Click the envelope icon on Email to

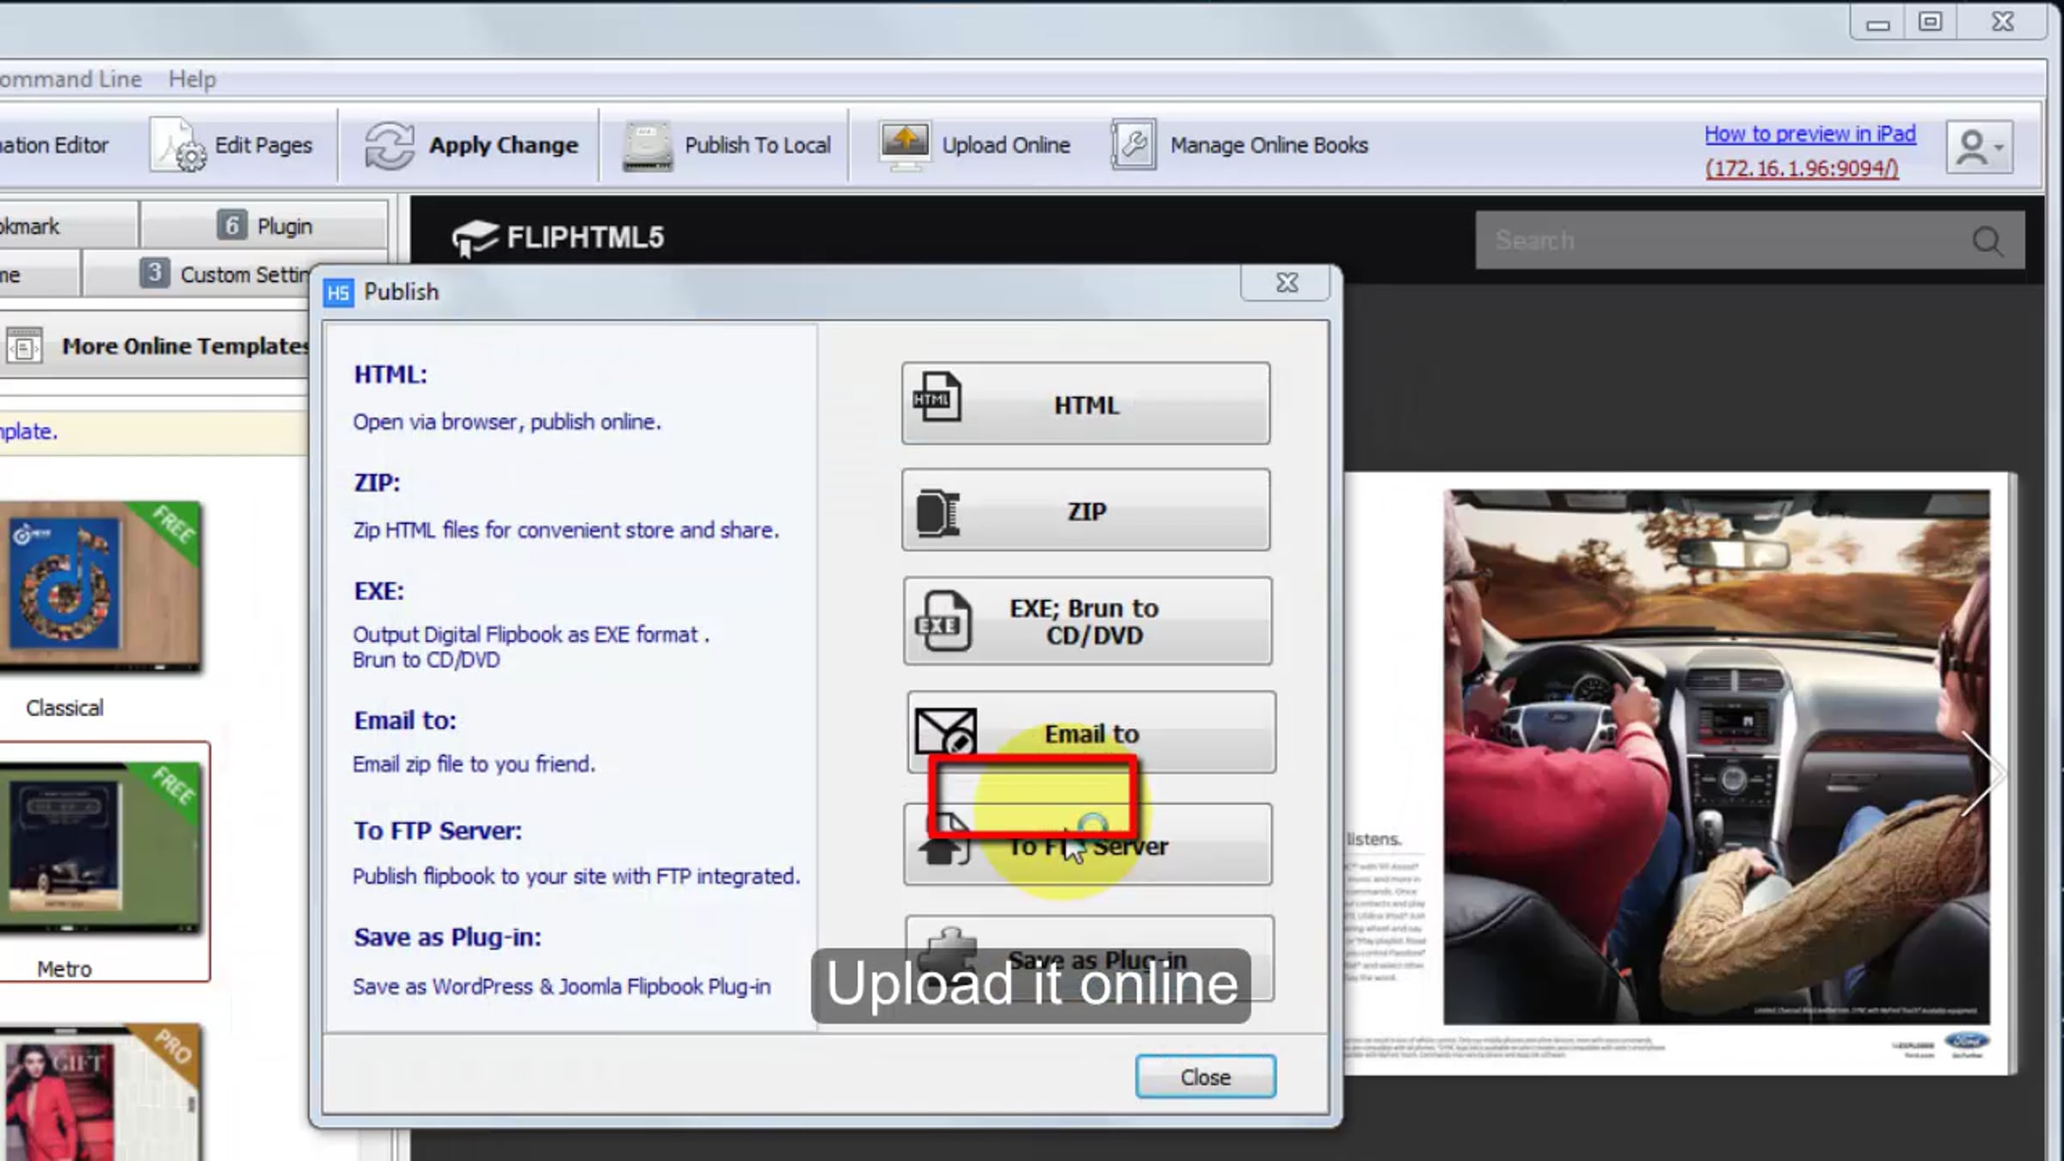coord(946,731)
